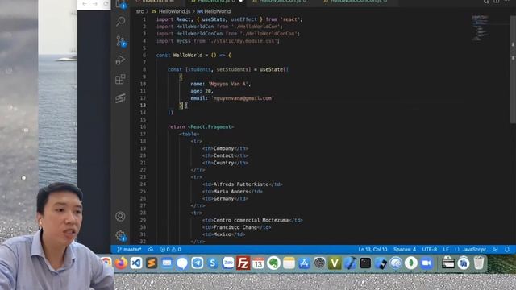Open Xcode from the dock
516x290 pixels.
click(x=350, y=263)
